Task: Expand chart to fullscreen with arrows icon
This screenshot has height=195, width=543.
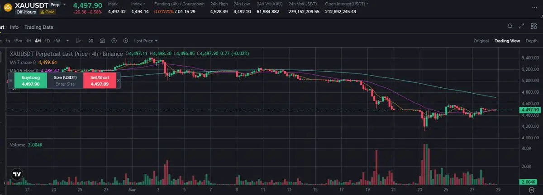Action: click(x=522, y=26)
